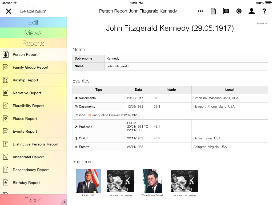Screen dimensions: 273x205
Task: Expand the Edit section
Action: pyautogui.click(x=33, y=22)
